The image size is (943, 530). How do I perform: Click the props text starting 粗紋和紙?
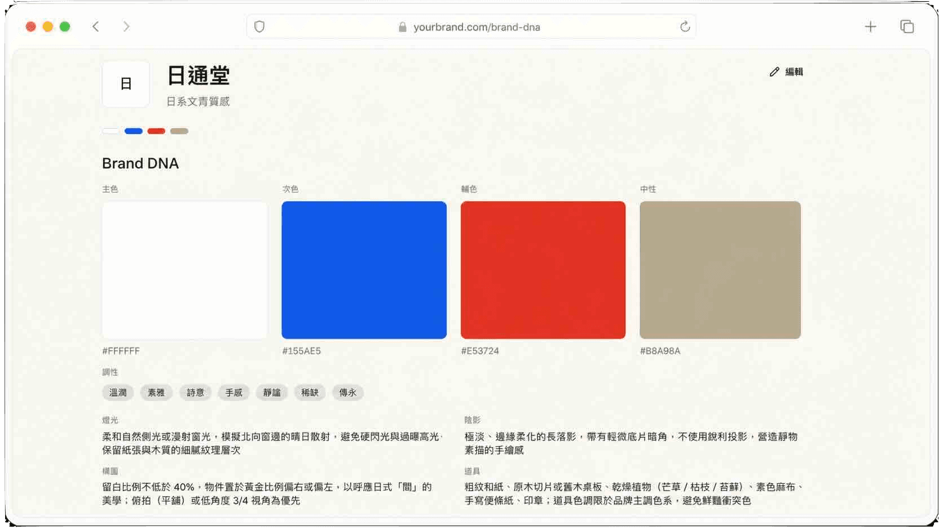[634, 493]
